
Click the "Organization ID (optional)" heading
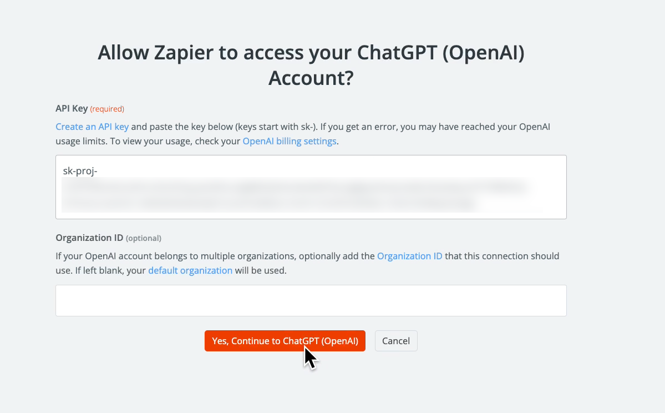coord(89,238)
